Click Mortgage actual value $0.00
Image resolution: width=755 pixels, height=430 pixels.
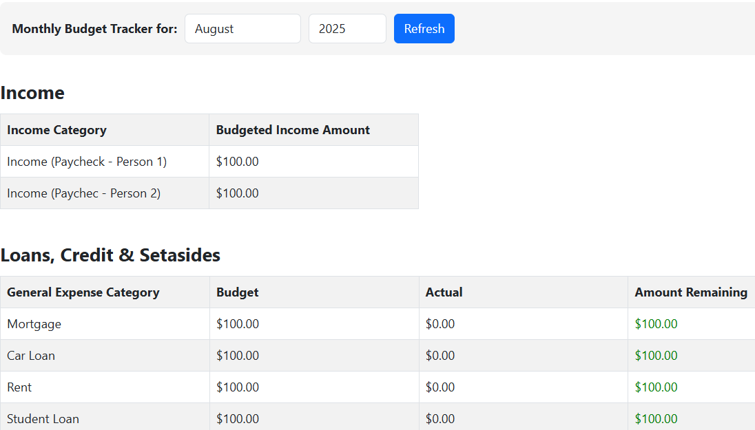pos(440,324)
